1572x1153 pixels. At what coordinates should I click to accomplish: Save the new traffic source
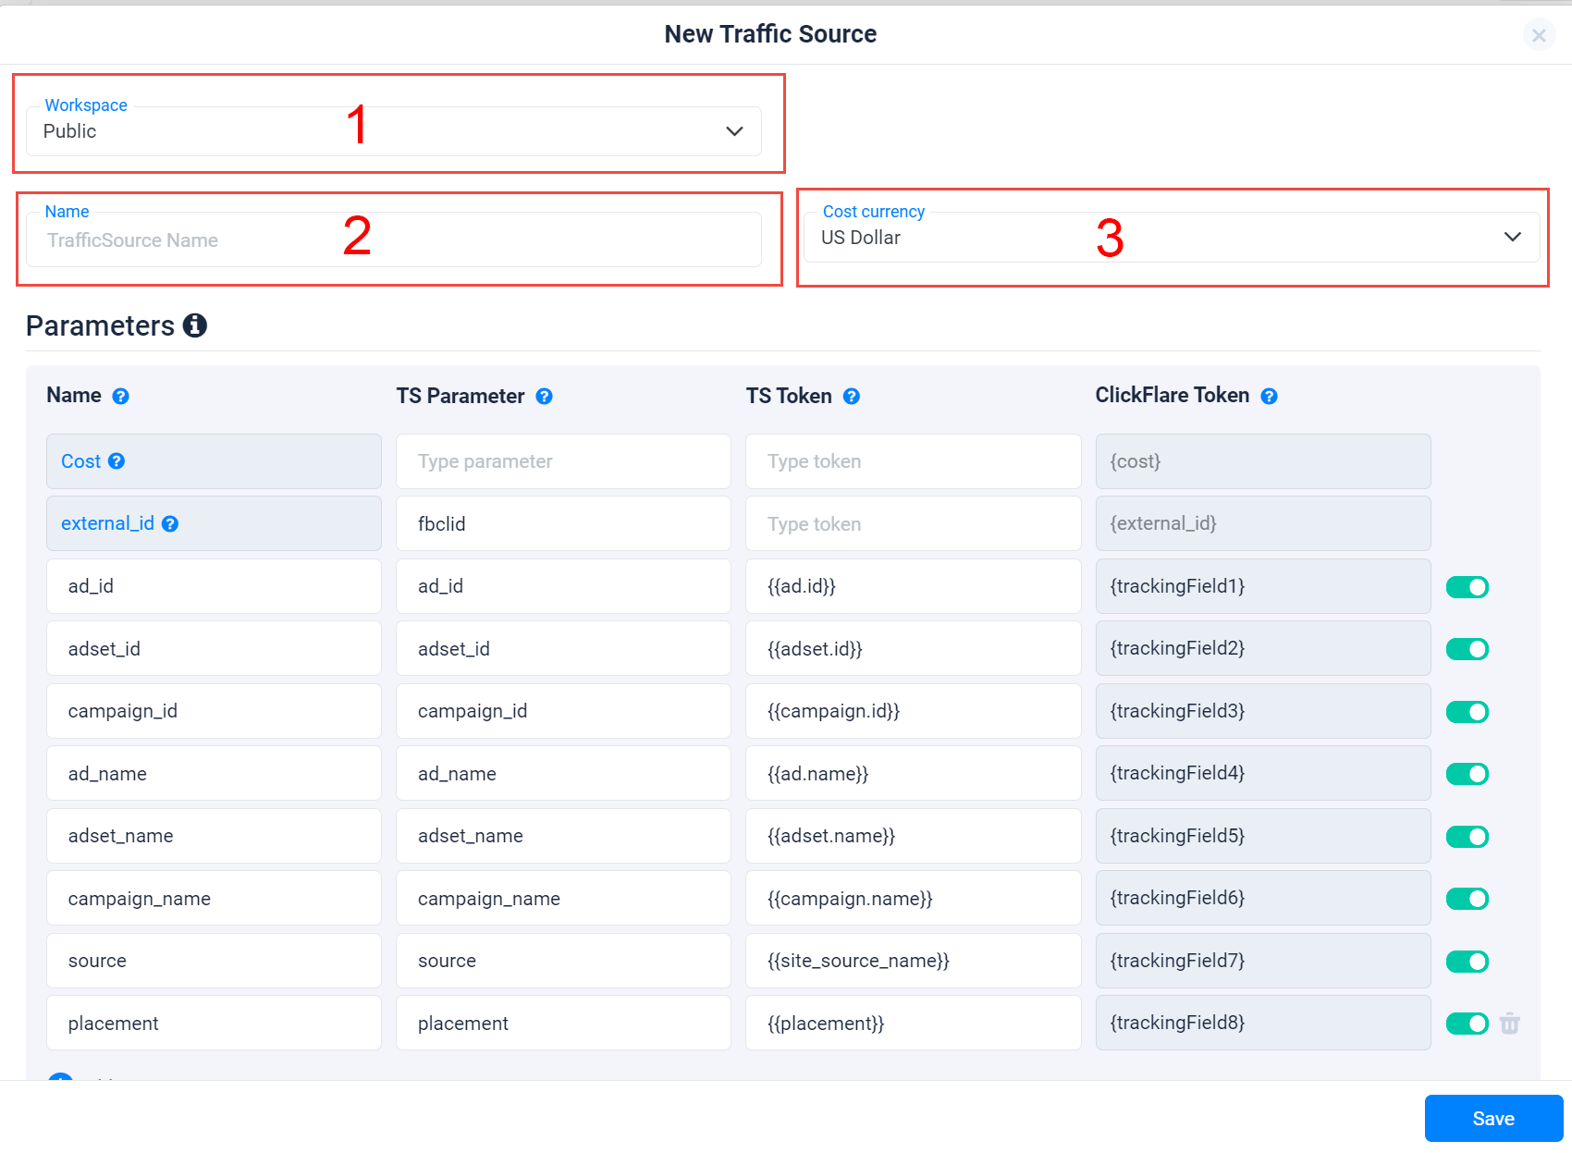[x=1493, y=1119]
